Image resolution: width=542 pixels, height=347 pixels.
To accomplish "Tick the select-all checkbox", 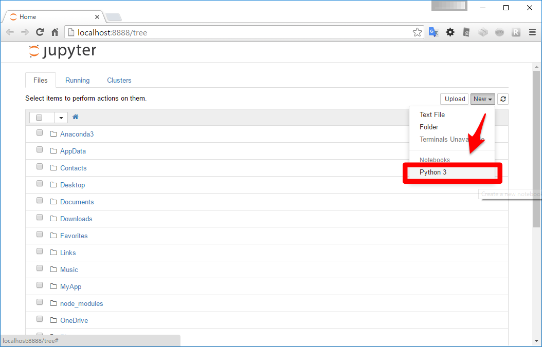I will pyautogui.click(x=39, y=118).
